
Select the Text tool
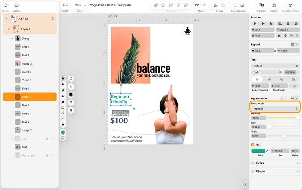(63, 119)
